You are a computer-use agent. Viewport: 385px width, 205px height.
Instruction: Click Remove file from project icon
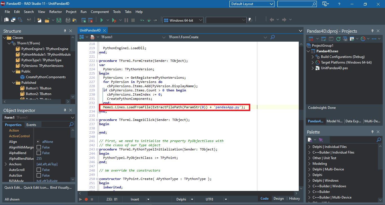90,20
